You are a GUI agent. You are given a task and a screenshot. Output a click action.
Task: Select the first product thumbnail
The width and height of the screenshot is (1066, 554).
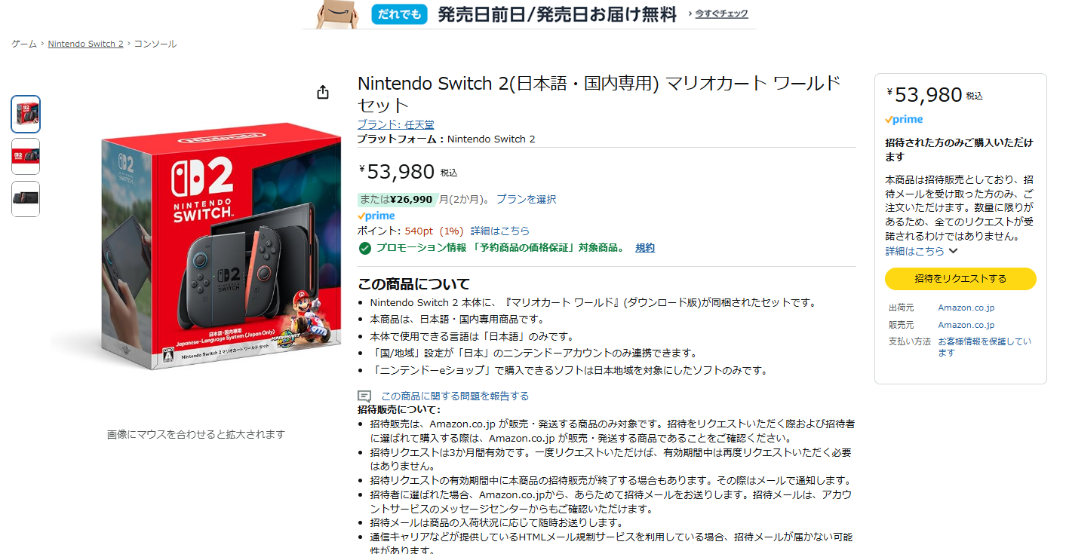[26, 115]
